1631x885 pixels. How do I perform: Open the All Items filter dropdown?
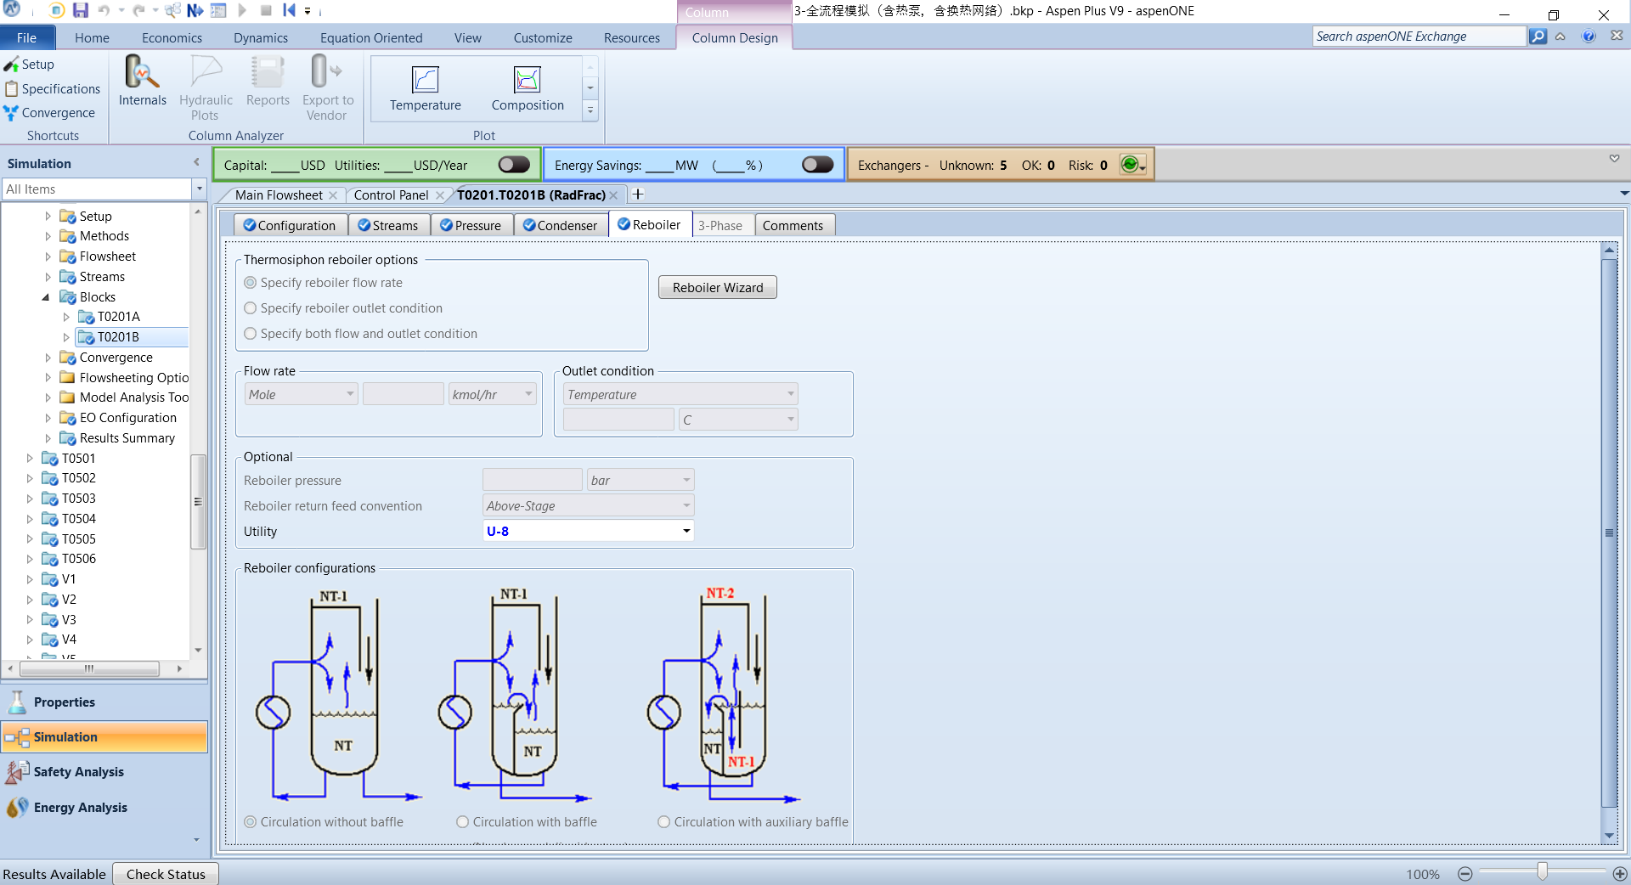[x=199, y=189]
